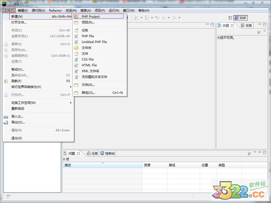Click the HTML File icon
Image resolution: width=271 pixels, height=203 pixels.
point(76,65)
